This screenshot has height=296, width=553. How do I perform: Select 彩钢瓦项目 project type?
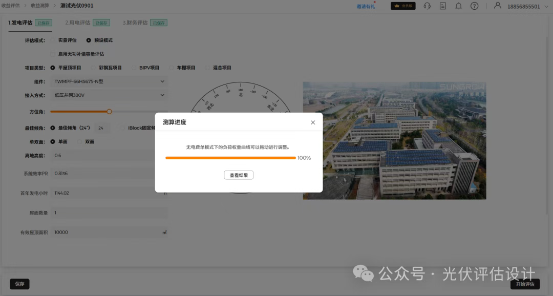94,68
